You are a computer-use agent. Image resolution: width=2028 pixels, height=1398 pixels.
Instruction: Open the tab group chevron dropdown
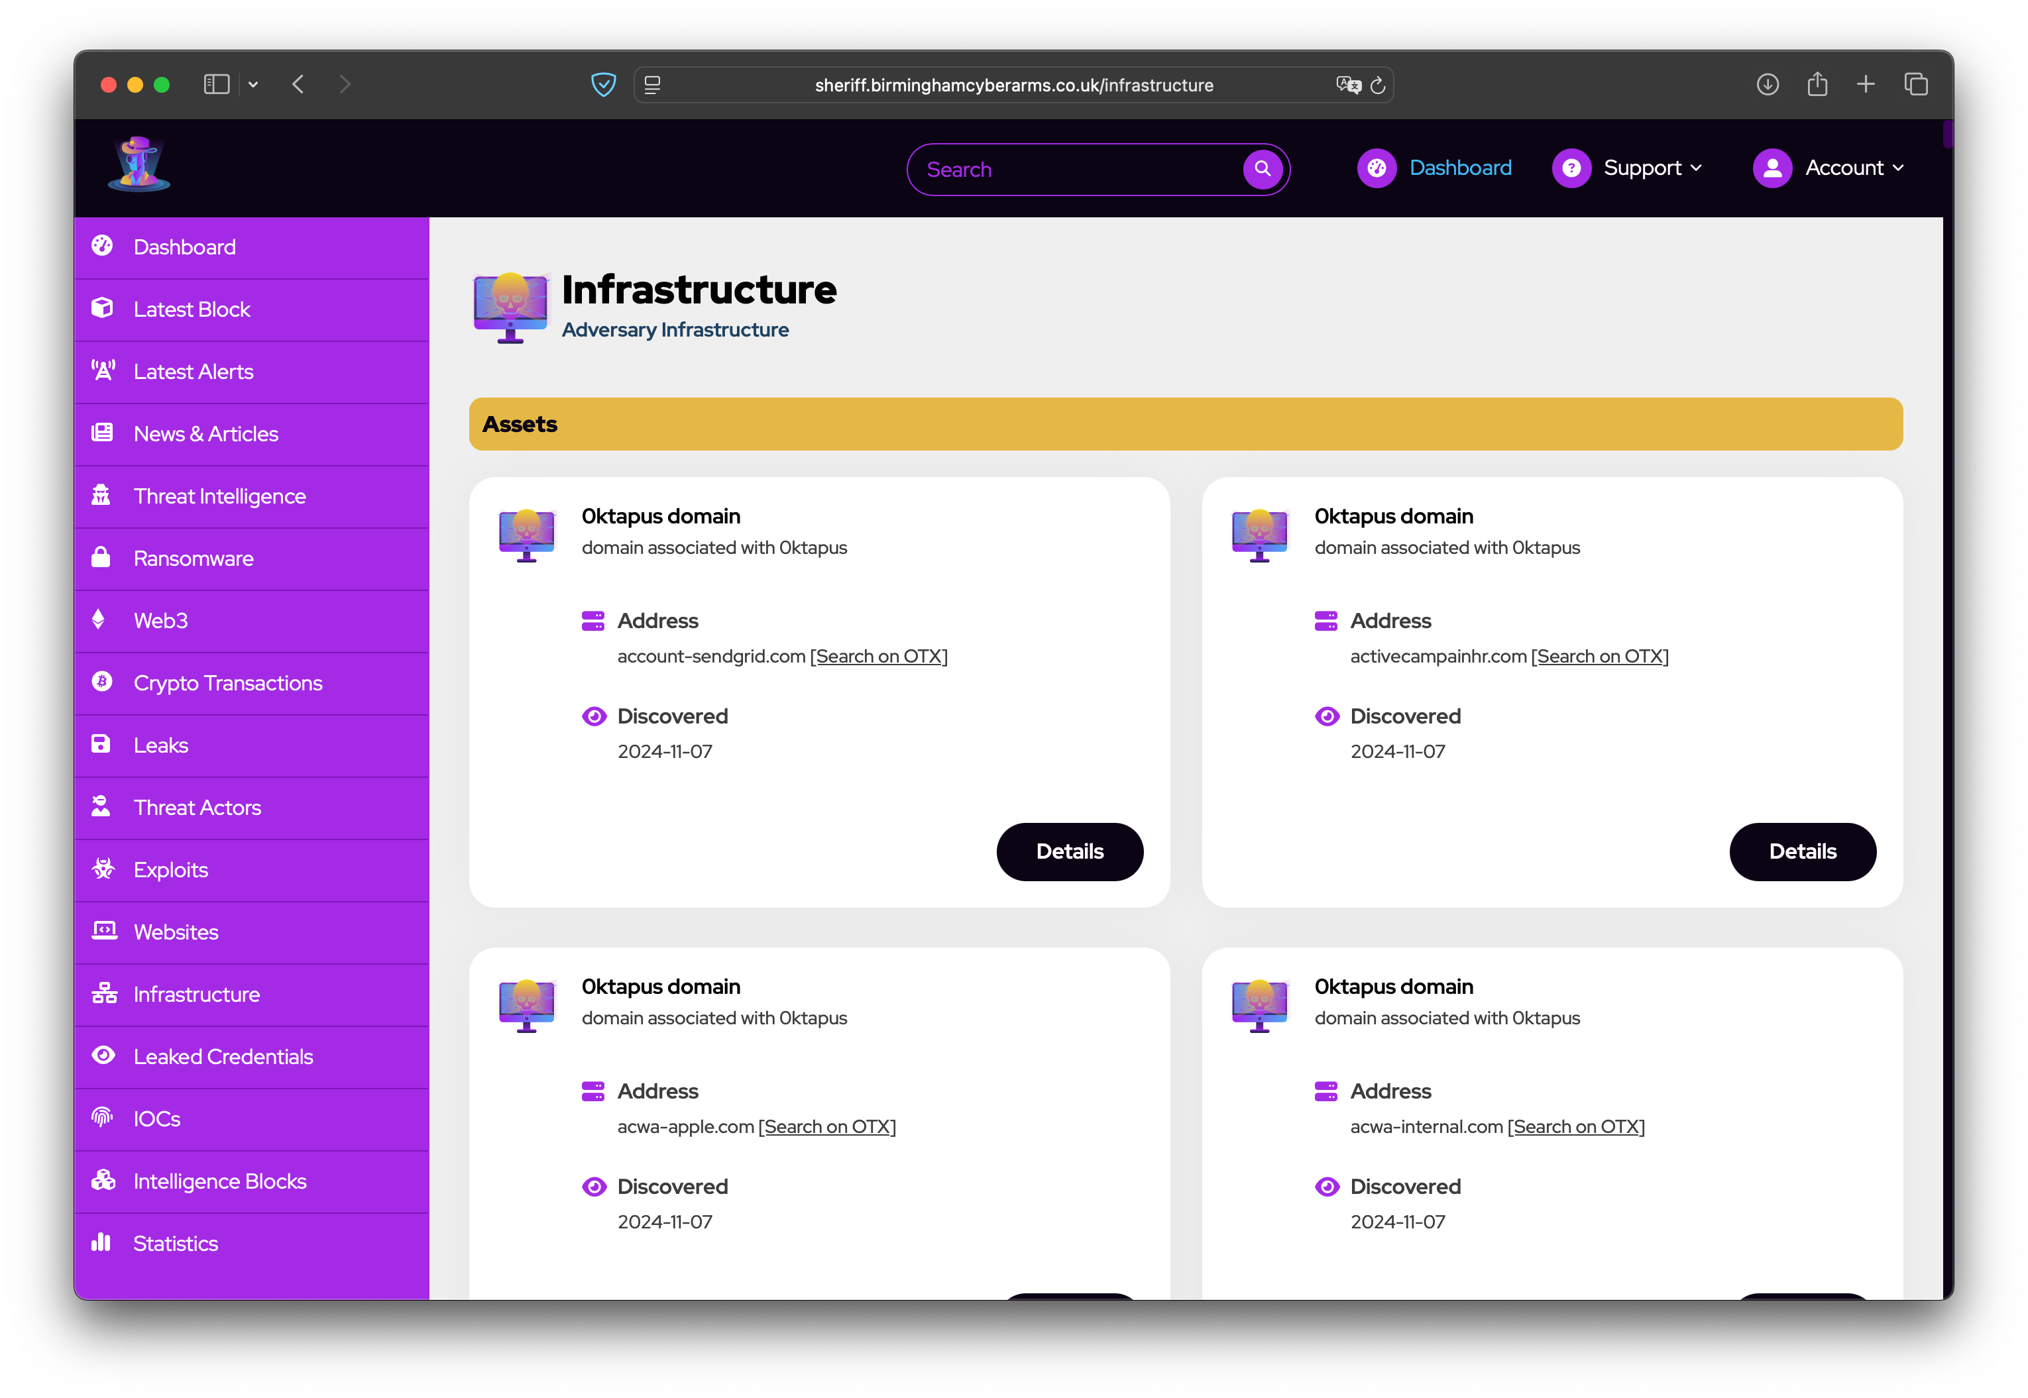(253, 84)
